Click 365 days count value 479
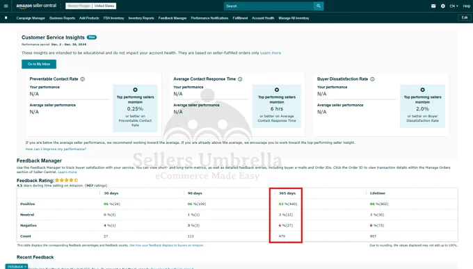This screenshot has width=473, height=269. 282,236
